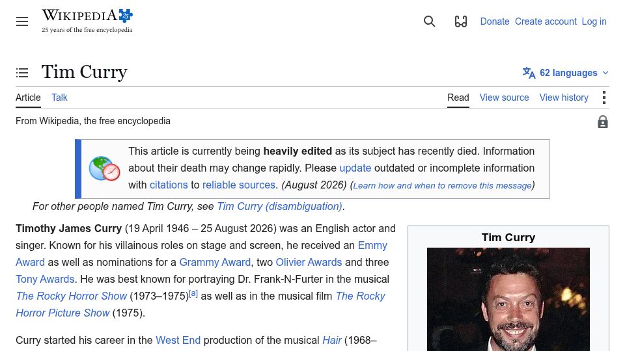The width and height of the screenshot is (625, 351).
Task: Follow the Grammy Award link
Action: pyautogui.click(x=215, y=262)
